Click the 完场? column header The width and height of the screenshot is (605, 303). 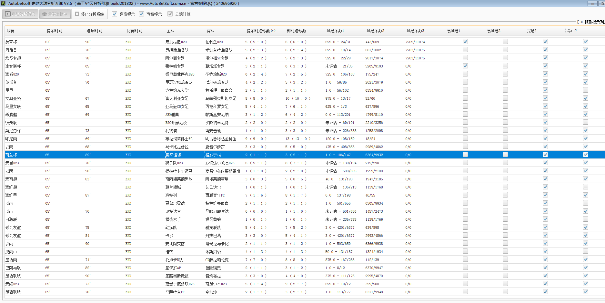pyautogui.click(x=531, y=31)
